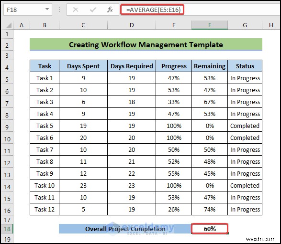281x244 pixels.
Task: Open the Name Box dropdown arrow
Action: [47, 9]
